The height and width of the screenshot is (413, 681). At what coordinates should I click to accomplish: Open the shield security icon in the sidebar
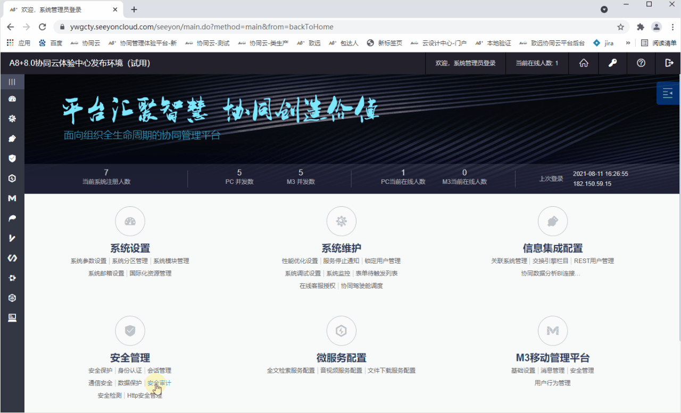pos(12,158)
